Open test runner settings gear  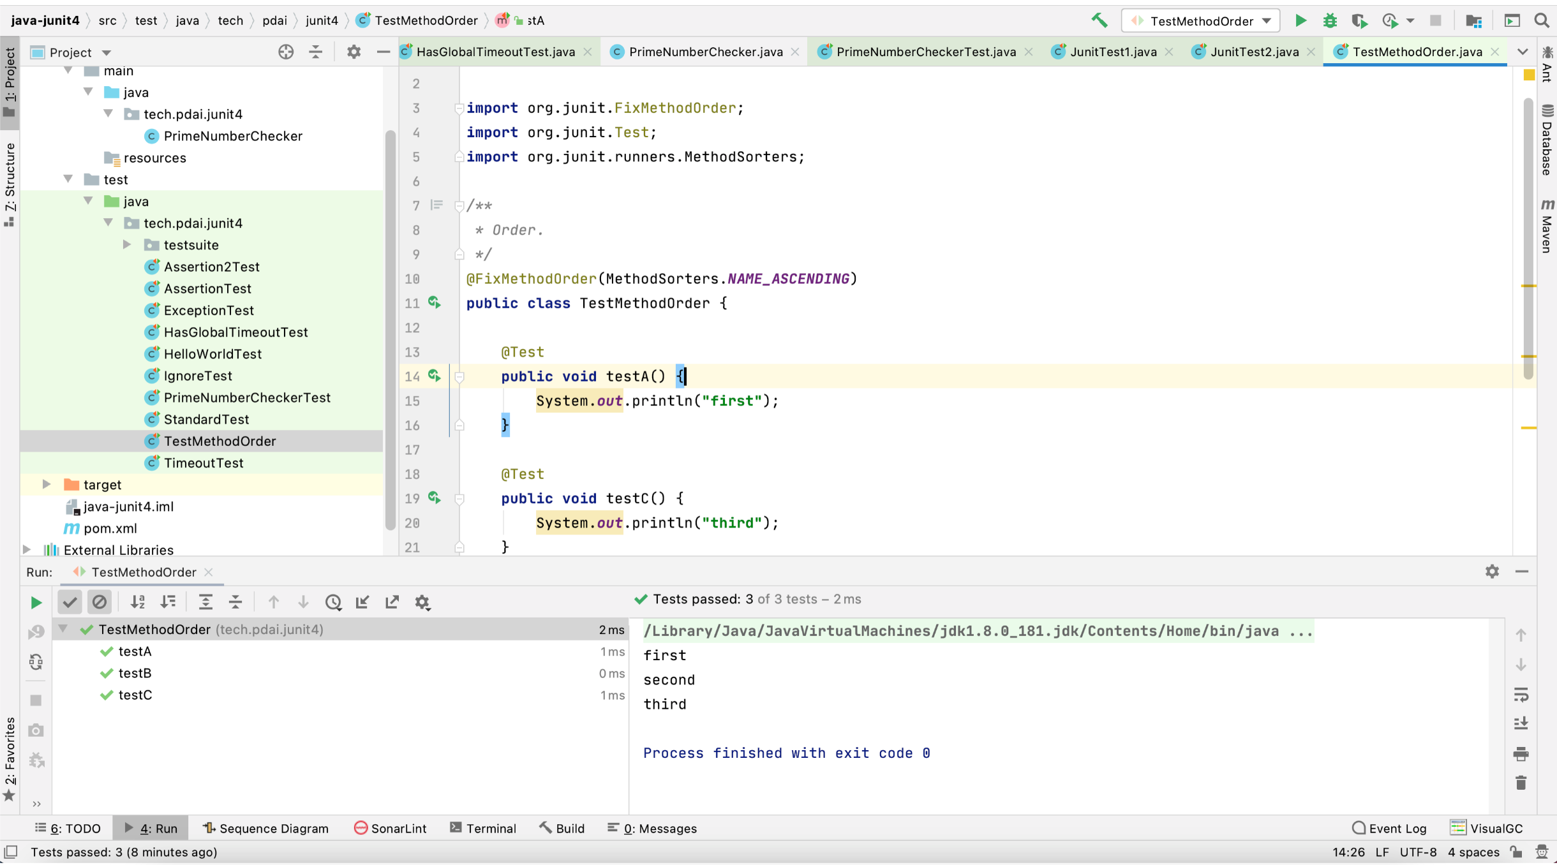point(422,602)
